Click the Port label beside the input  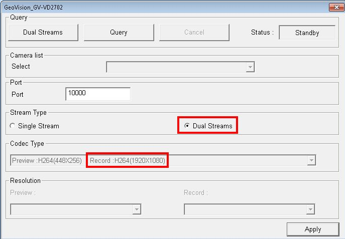click(18, 94)
